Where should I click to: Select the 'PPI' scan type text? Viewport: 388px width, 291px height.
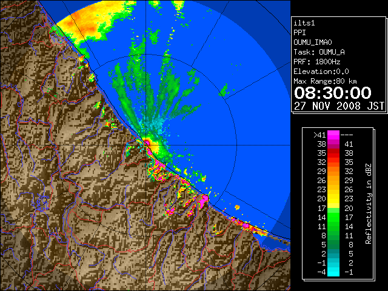(x=299, y=33)
